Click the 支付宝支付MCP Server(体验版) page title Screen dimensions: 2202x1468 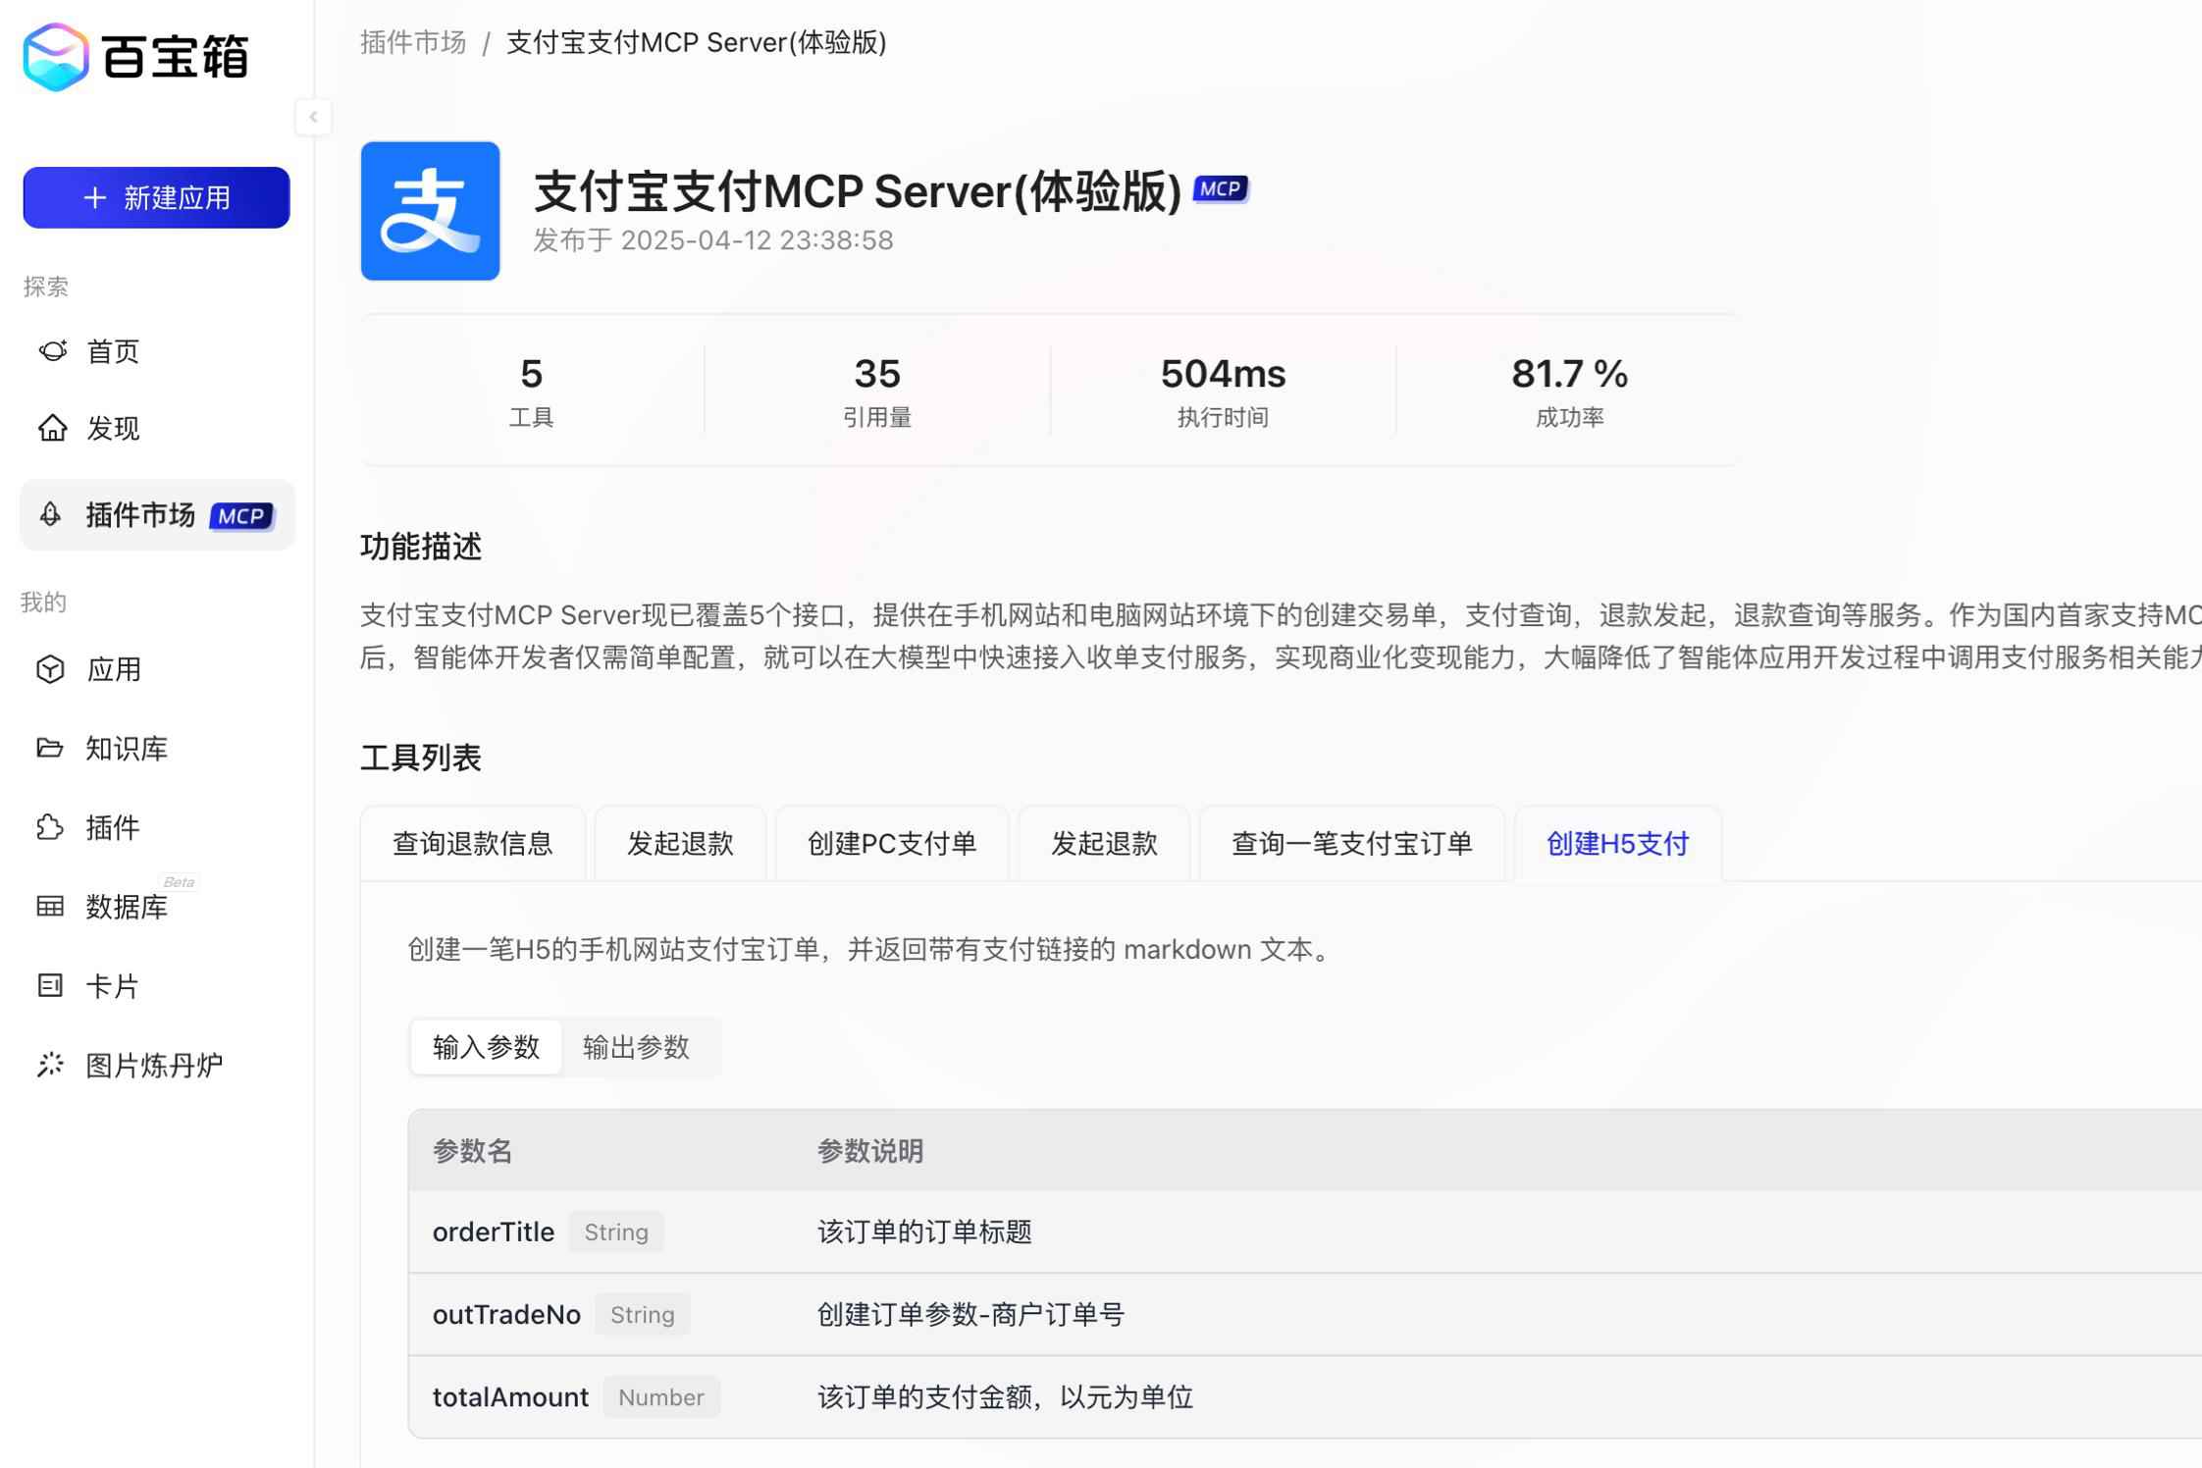point(858,190)
